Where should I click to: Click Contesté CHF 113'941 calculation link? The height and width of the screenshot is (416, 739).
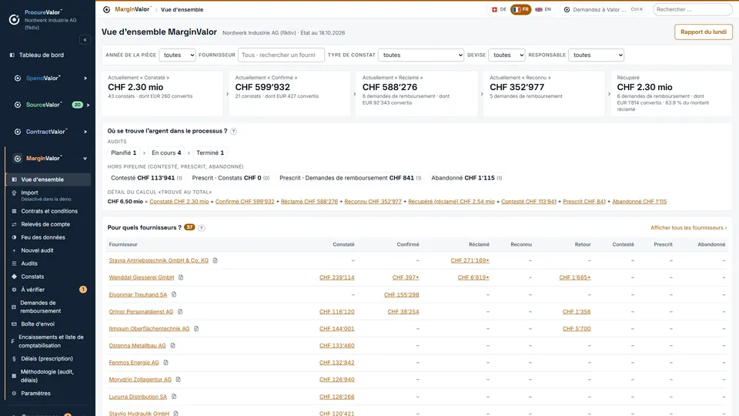tap(528, 201)
